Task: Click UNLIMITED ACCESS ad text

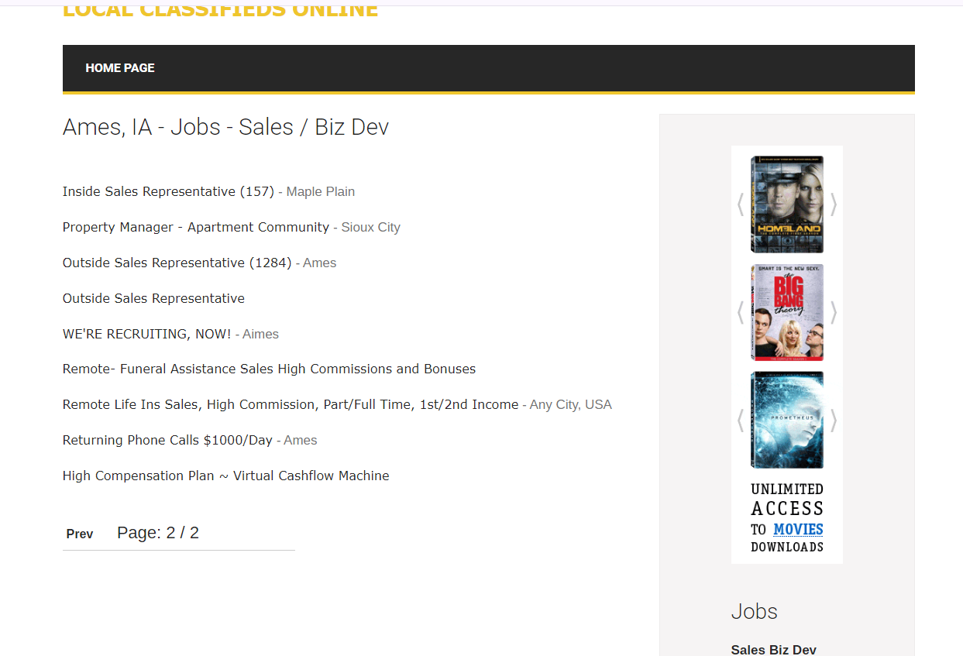Action: point(787,500)
